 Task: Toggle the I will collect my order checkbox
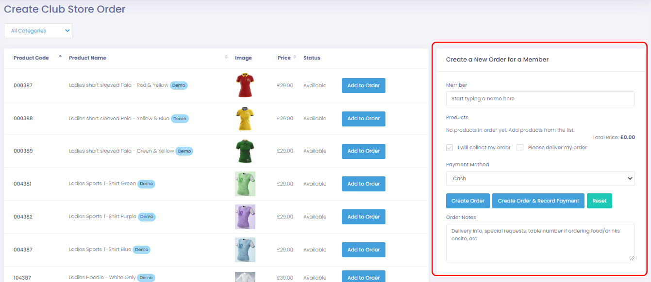click(450, 148)
